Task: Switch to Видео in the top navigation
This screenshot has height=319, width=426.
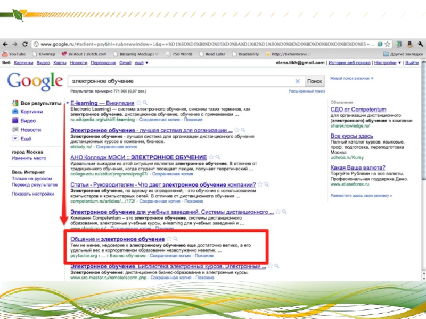Action: tap(43, 63)
